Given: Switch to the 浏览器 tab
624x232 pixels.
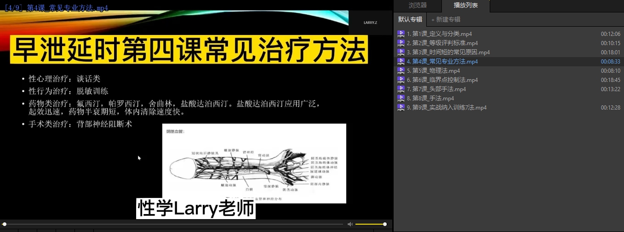Looking at the screenshot, I should click(418, 6).
